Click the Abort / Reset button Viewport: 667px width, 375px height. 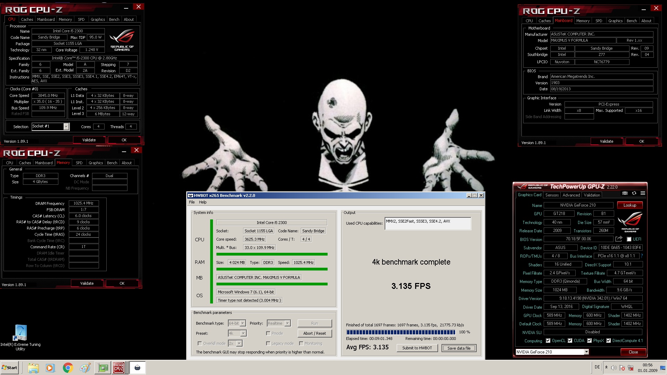pyautogui.click(x=314, y=333)
